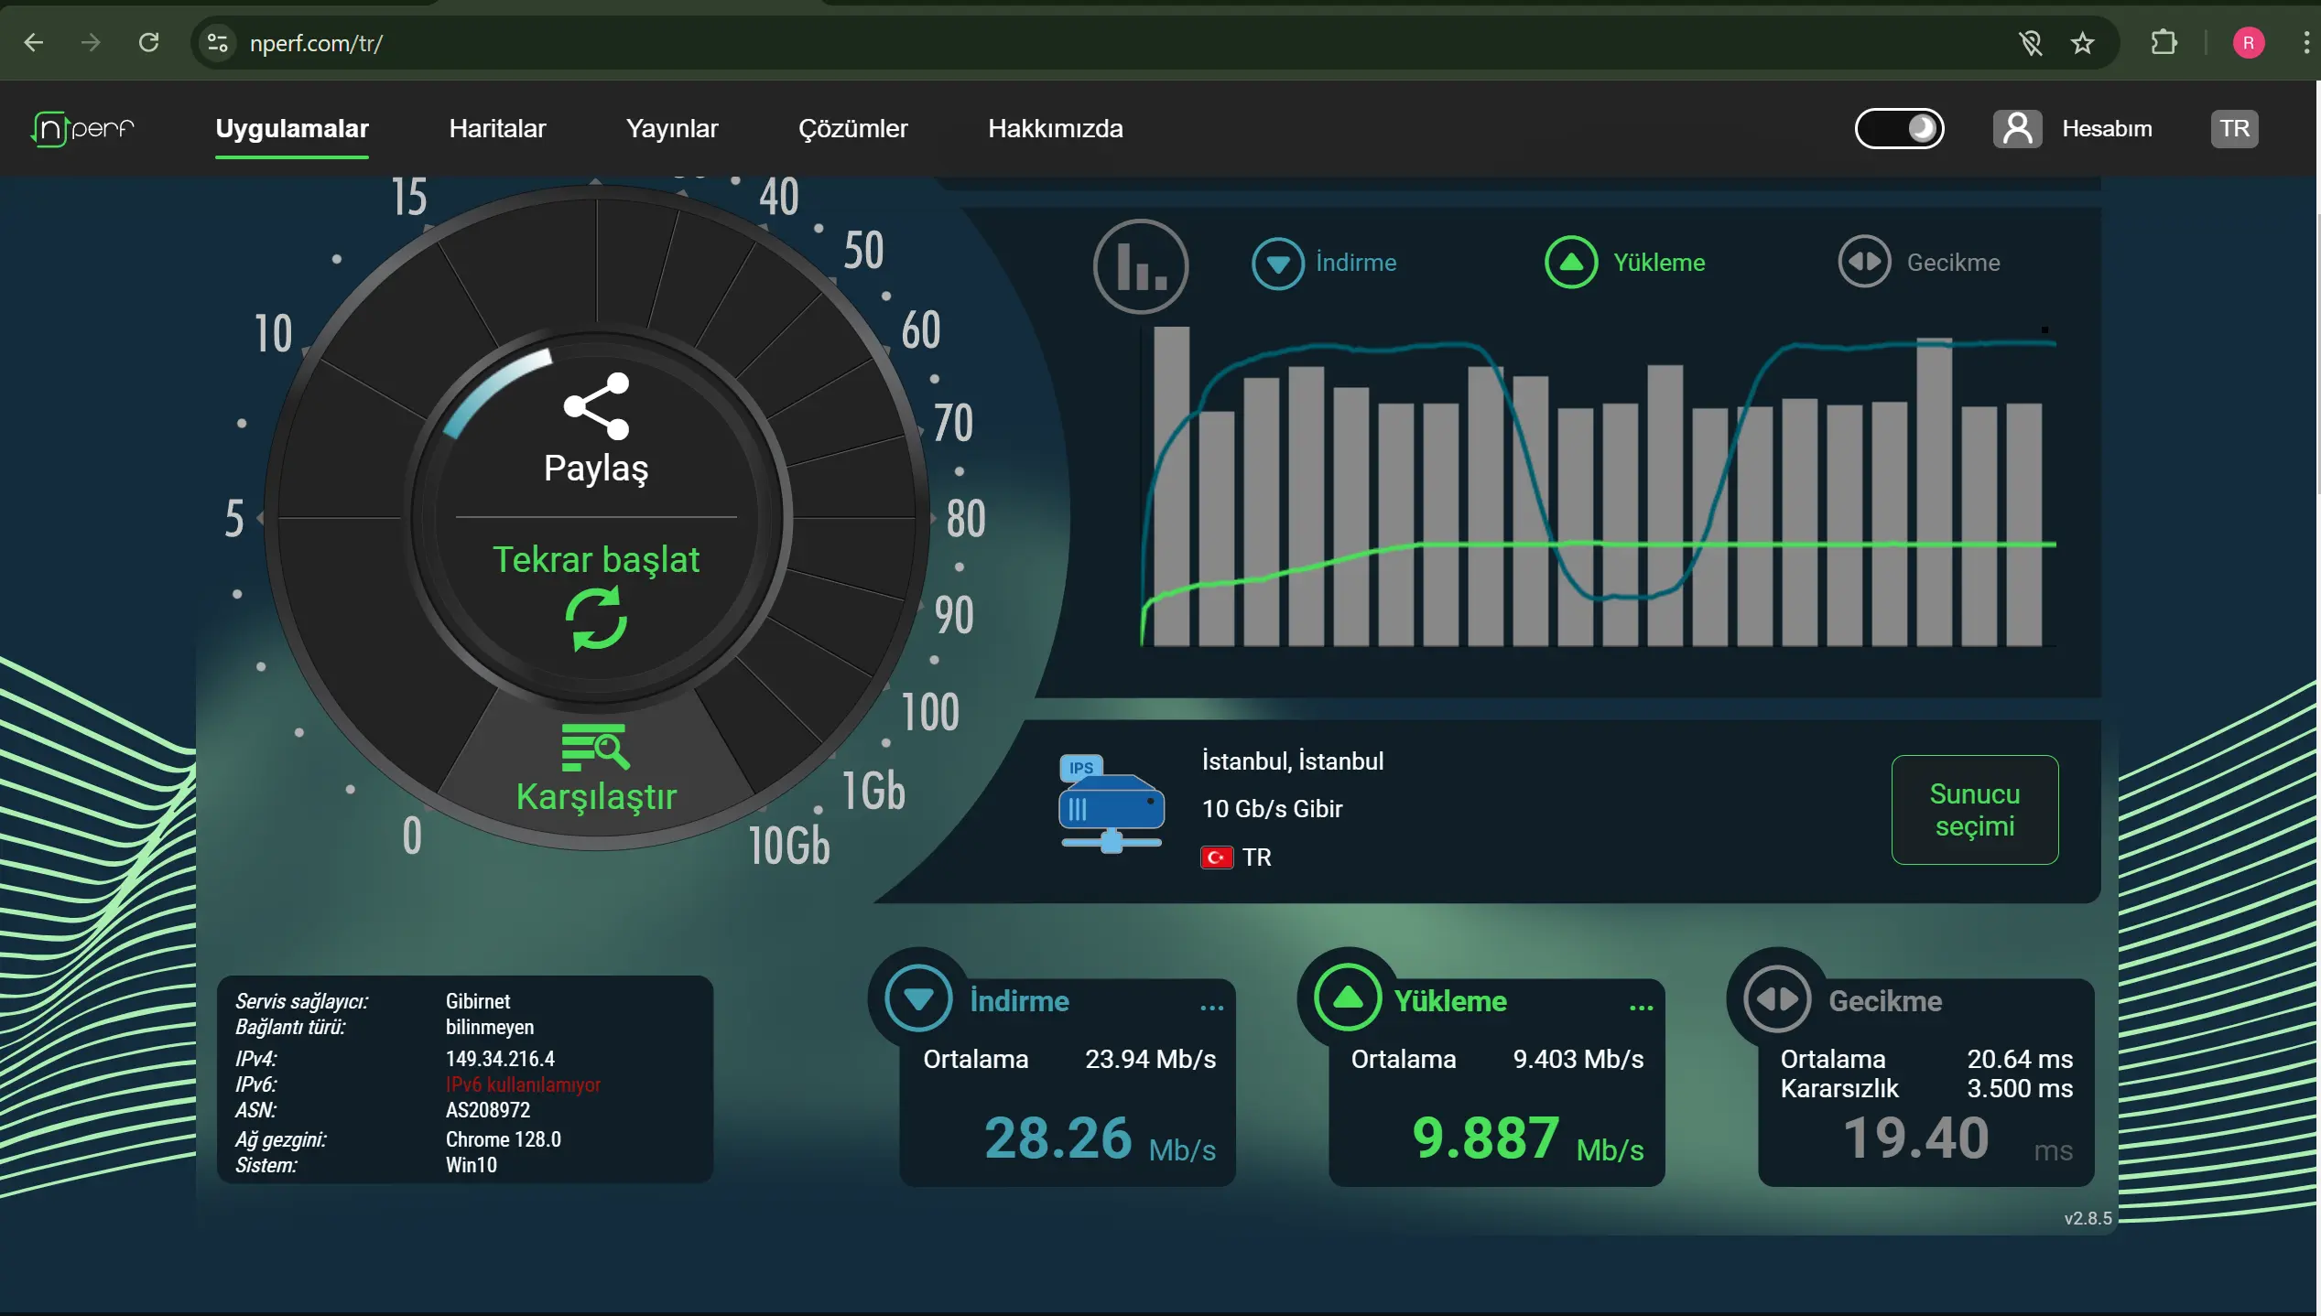Screen dimensions: 2321x1316
Task: Toggle the dark mode switch
Action: pyautogui.click(x=1900, y=129)
